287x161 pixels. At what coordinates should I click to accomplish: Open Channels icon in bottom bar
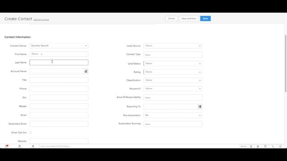tap(20, 146)
